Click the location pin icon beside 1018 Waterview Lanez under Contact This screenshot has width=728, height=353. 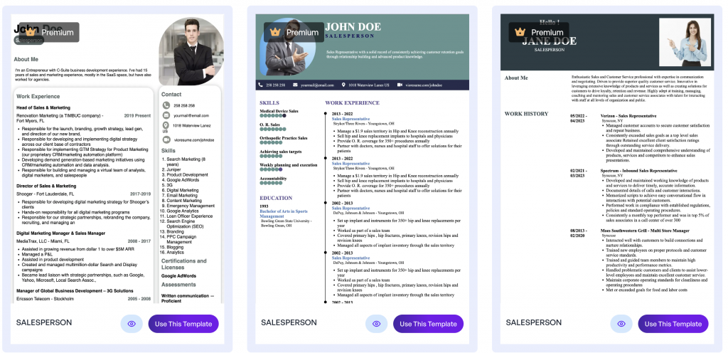pos(166,125)
